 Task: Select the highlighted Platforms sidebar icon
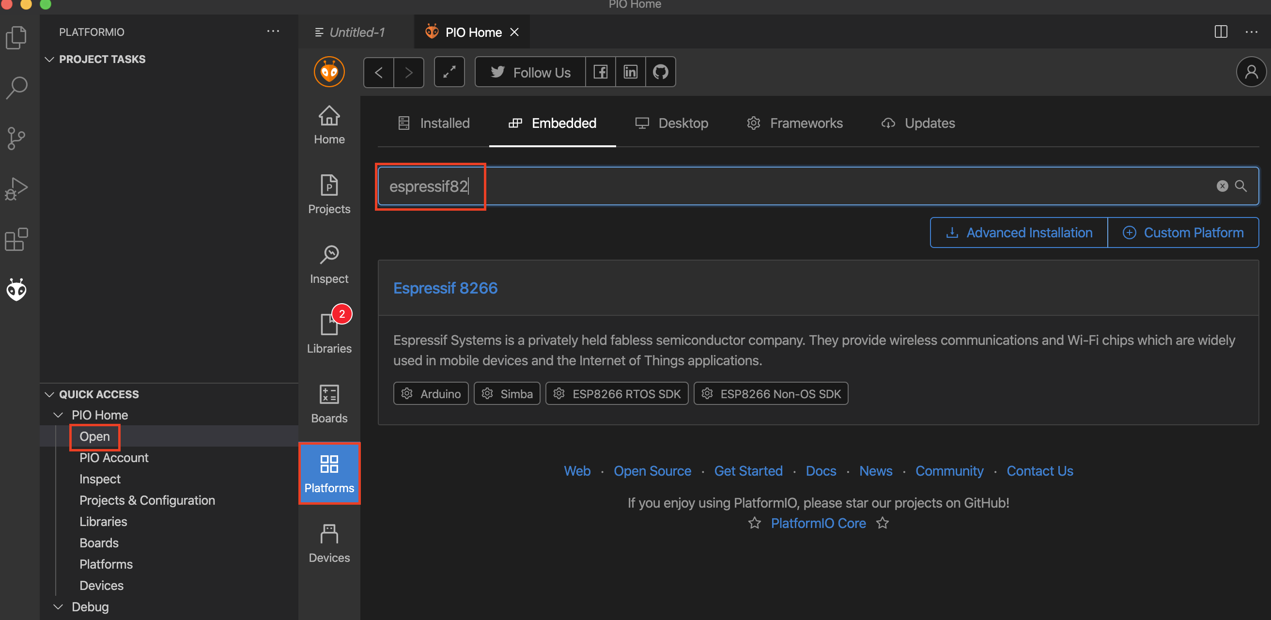point(329,474)
